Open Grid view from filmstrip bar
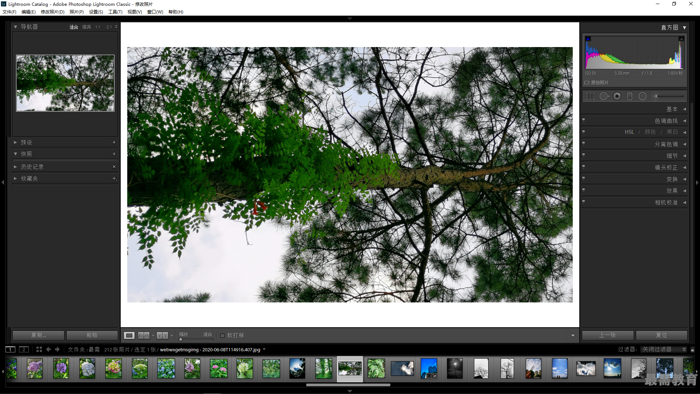 pyautogui.click(x=39, y=349)
